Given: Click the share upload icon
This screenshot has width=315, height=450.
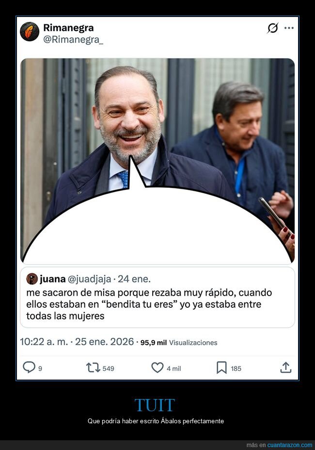Looking at the screenshot, I should (x=286, y=367).
